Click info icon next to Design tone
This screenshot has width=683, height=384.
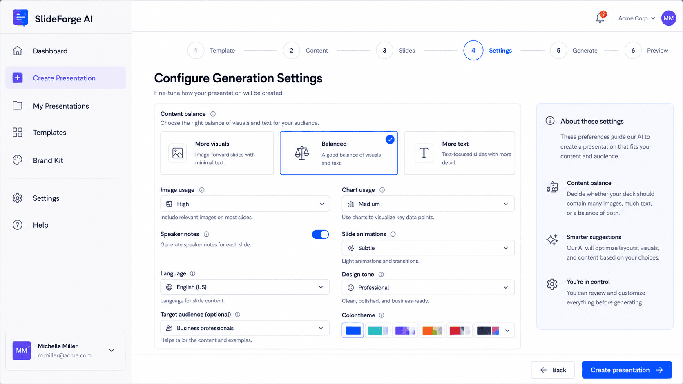[381, 275]
